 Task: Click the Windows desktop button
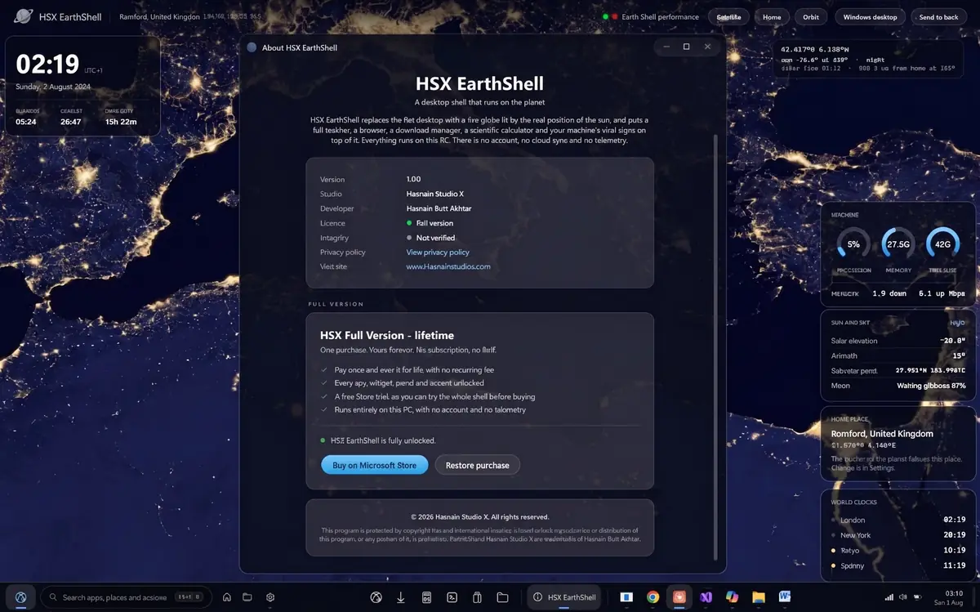(x=870, y=17)
